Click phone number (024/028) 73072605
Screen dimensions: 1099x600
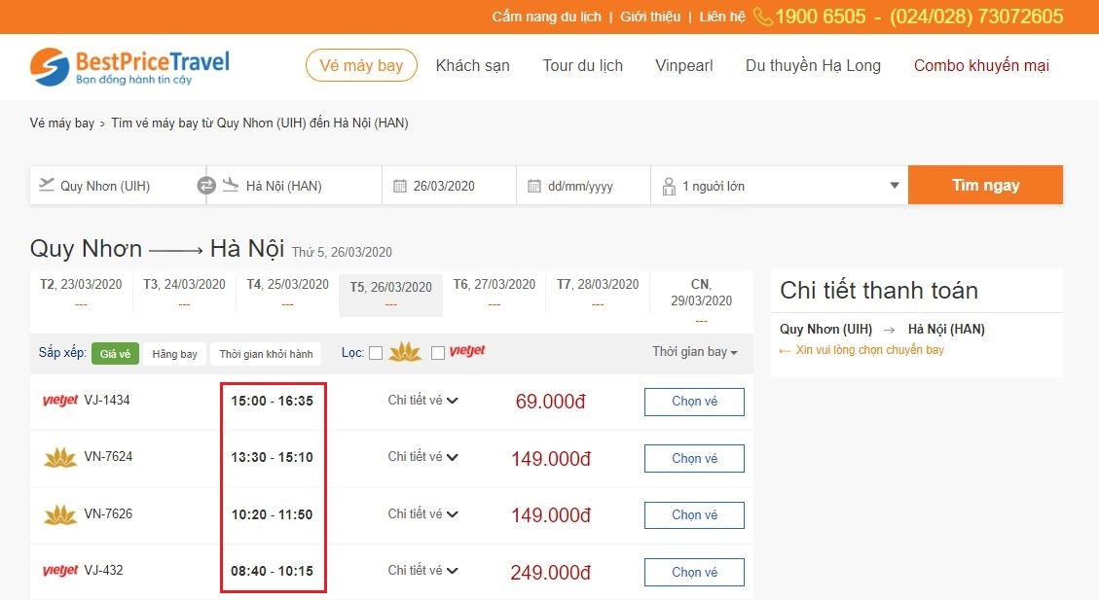976,17
